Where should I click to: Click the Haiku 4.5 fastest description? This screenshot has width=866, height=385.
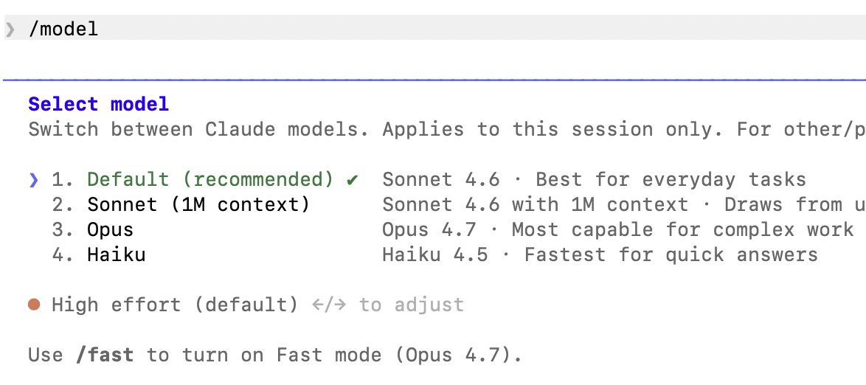[600, 255]
